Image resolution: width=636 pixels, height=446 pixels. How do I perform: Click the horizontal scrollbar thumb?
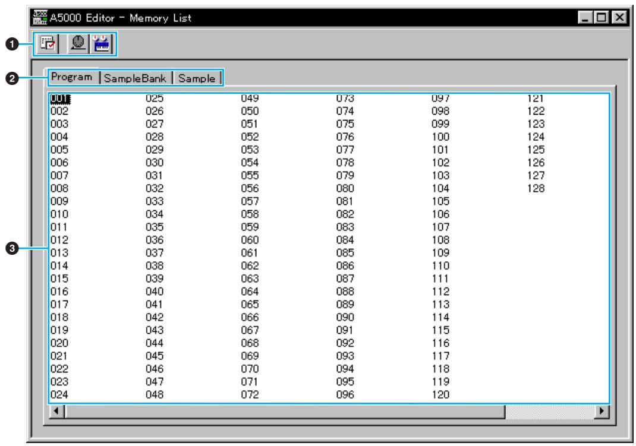click(285, 411)
